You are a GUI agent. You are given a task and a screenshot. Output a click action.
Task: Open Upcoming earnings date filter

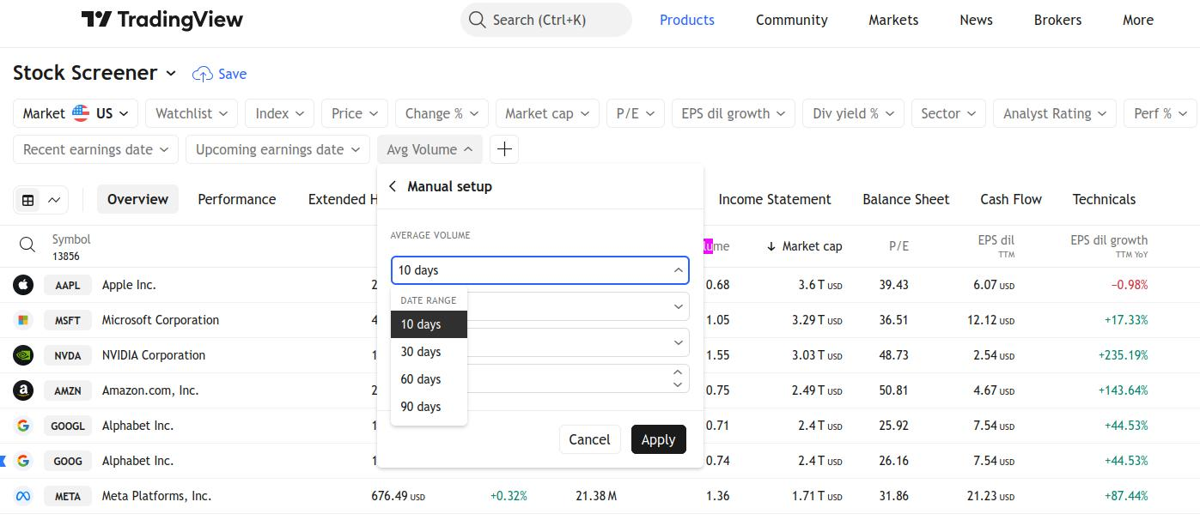click(277, 149)
